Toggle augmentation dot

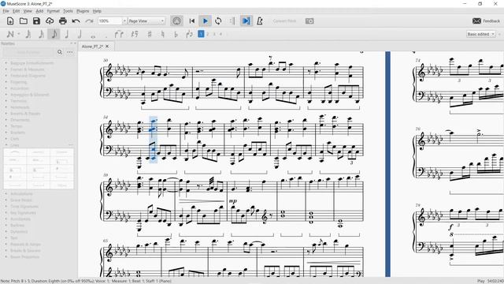106,35
